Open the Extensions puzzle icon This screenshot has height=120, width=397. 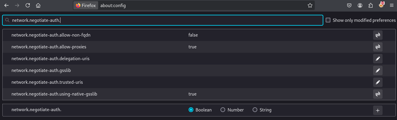(x=370, y=5)
